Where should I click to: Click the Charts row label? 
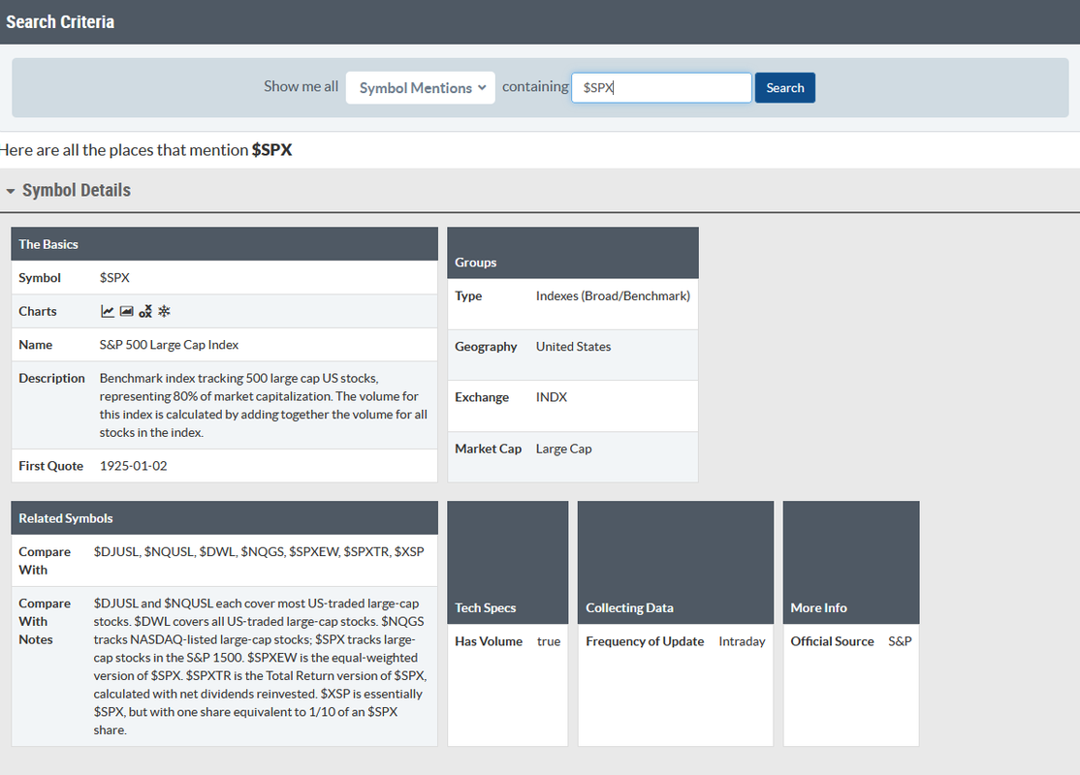[x=38, y=311]
